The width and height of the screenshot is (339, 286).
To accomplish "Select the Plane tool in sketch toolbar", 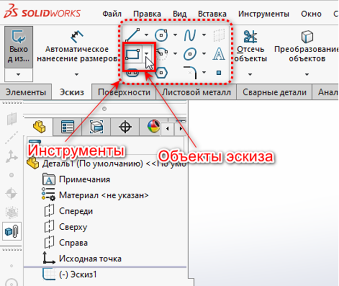I will point(219,35).
